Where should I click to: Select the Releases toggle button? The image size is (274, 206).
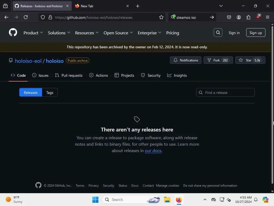point(31,92)
